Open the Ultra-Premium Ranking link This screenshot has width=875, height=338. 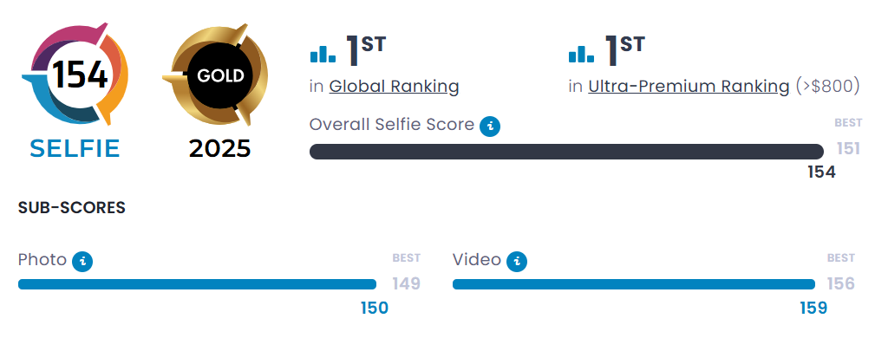tap(689, 87)
